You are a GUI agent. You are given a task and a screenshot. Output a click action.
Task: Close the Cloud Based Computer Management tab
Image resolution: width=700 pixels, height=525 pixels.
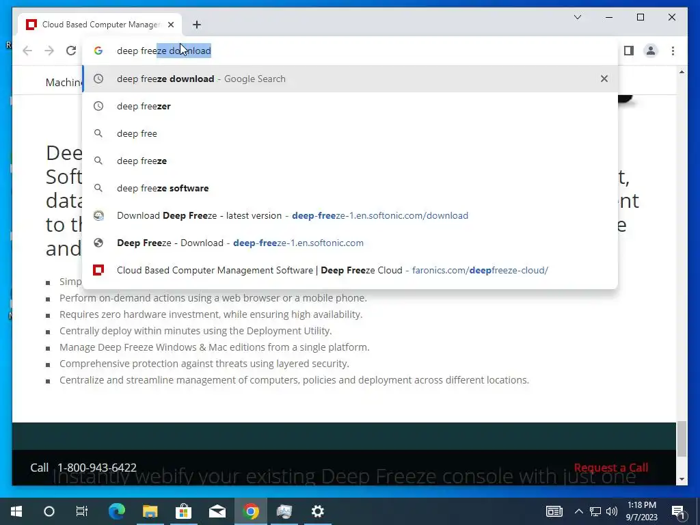coord(171,25)
